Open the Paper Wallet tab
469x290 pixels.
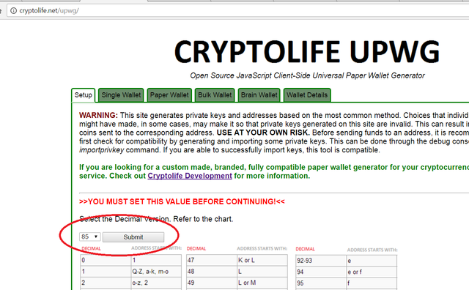(169, 95)
